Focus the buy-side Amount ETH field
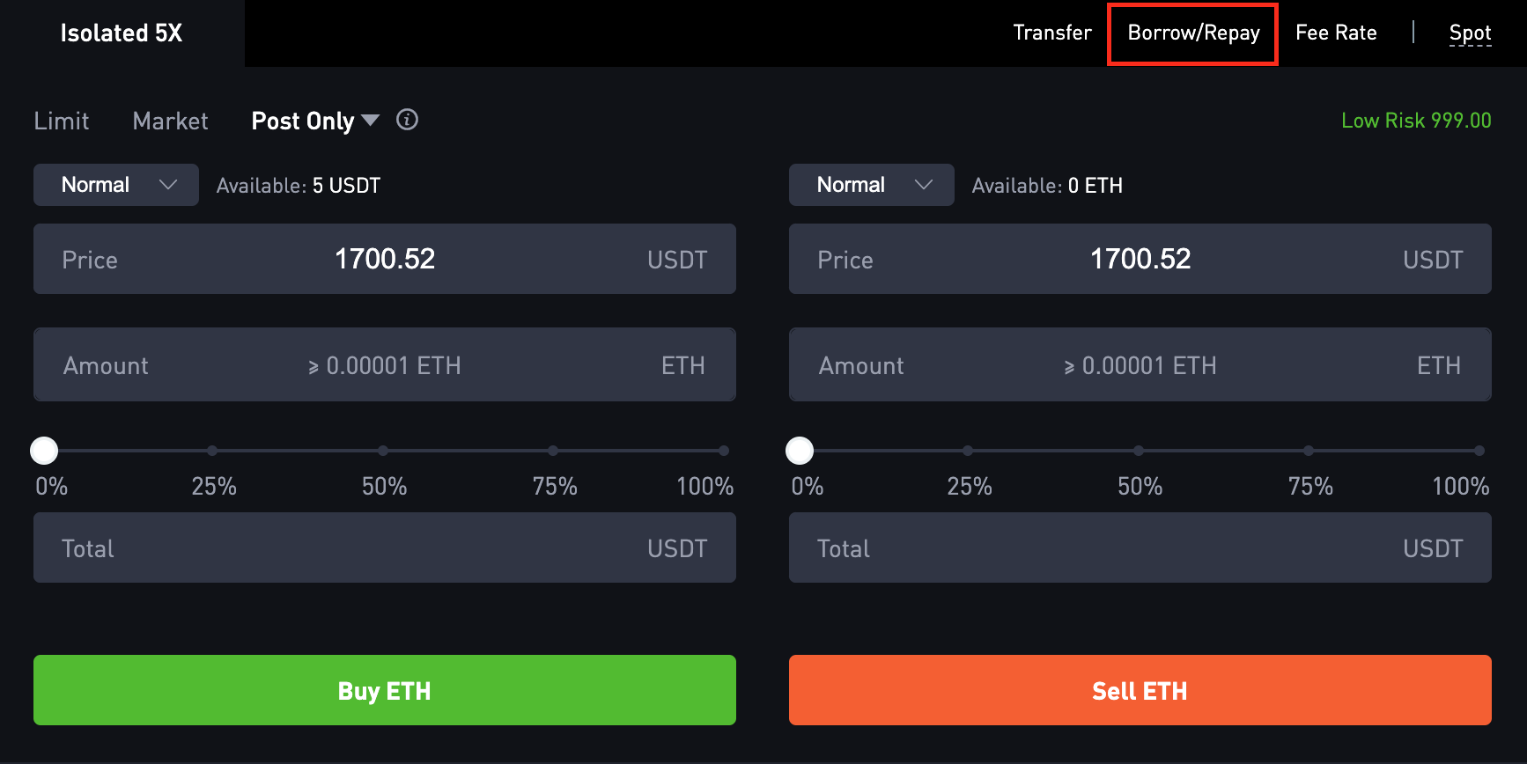The width and height of the screenshot is (1527, 764). [x=385, y=364]
